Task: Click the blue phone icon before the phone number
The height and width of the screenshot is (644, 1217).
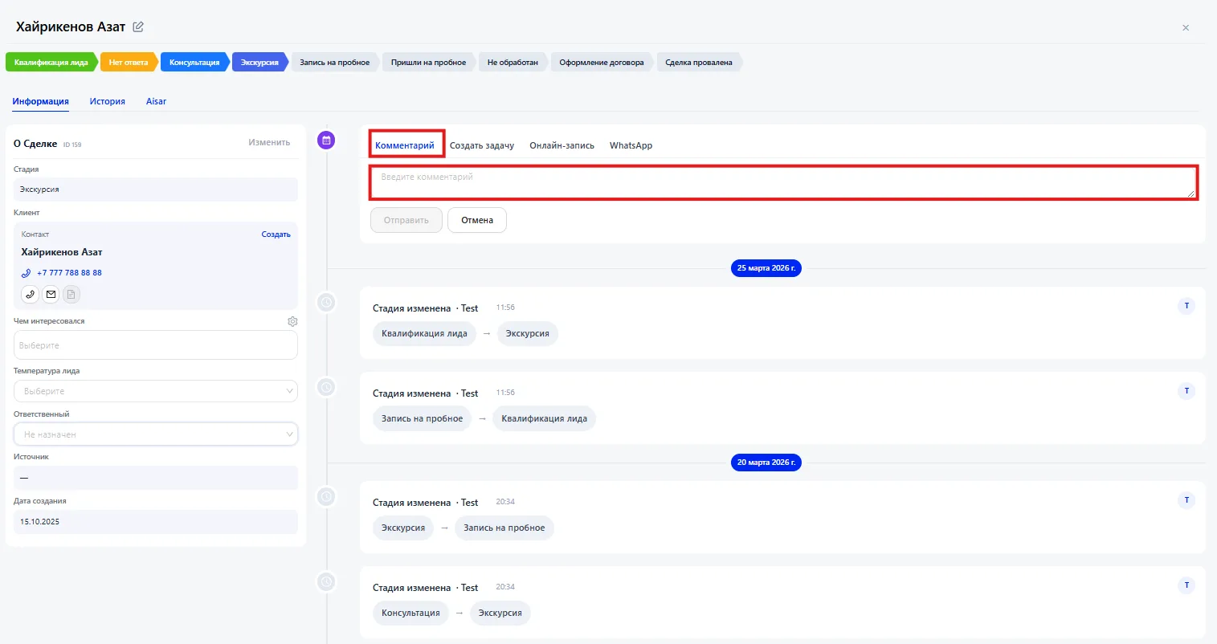Action: point(26,273)
